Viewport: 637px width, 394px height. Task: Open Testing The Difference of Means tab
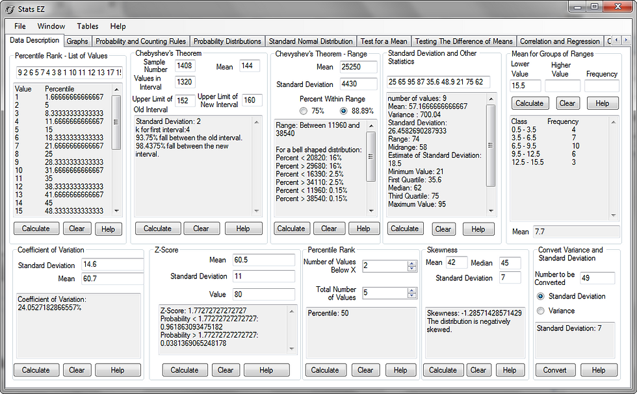coord(464,42)
